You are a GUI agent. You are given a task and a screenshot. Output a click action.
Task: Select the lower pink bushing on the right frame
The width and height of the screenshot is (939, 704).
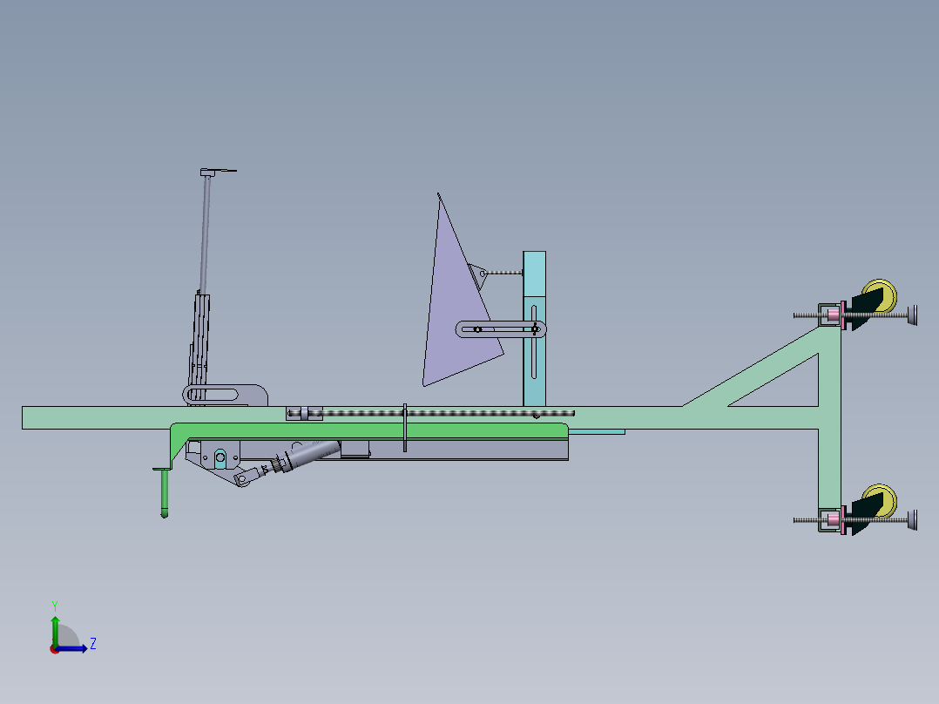833,519
